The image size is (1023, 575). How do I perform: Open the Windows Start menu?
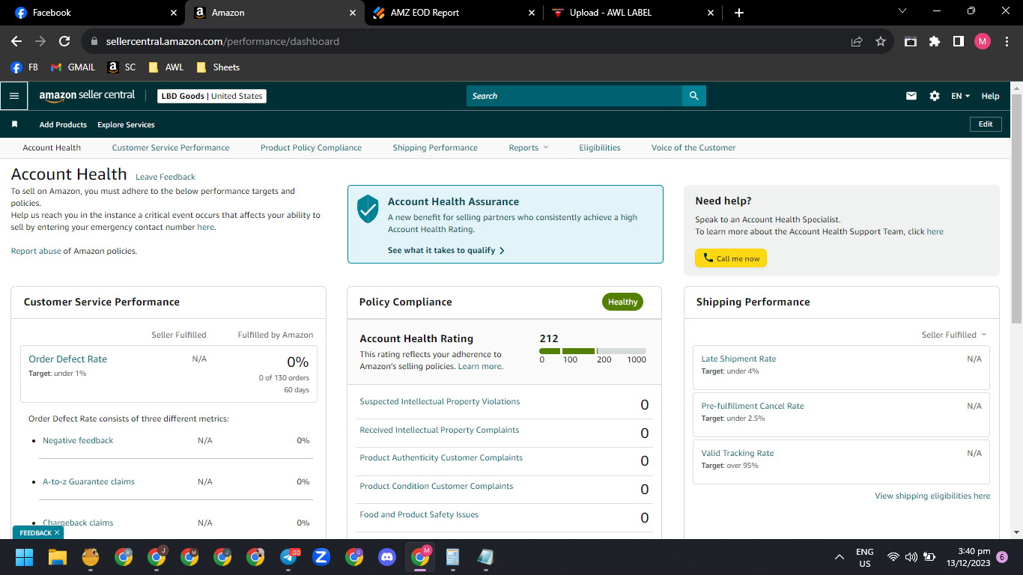[x=25, y=557]
